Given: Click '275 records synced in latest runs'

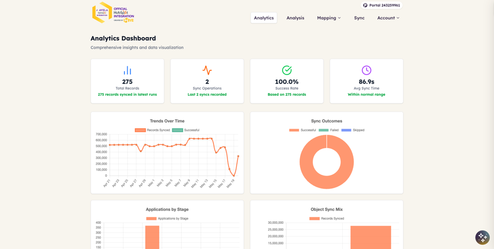Looking at the screenshot, I should click(x=127, y=95).
